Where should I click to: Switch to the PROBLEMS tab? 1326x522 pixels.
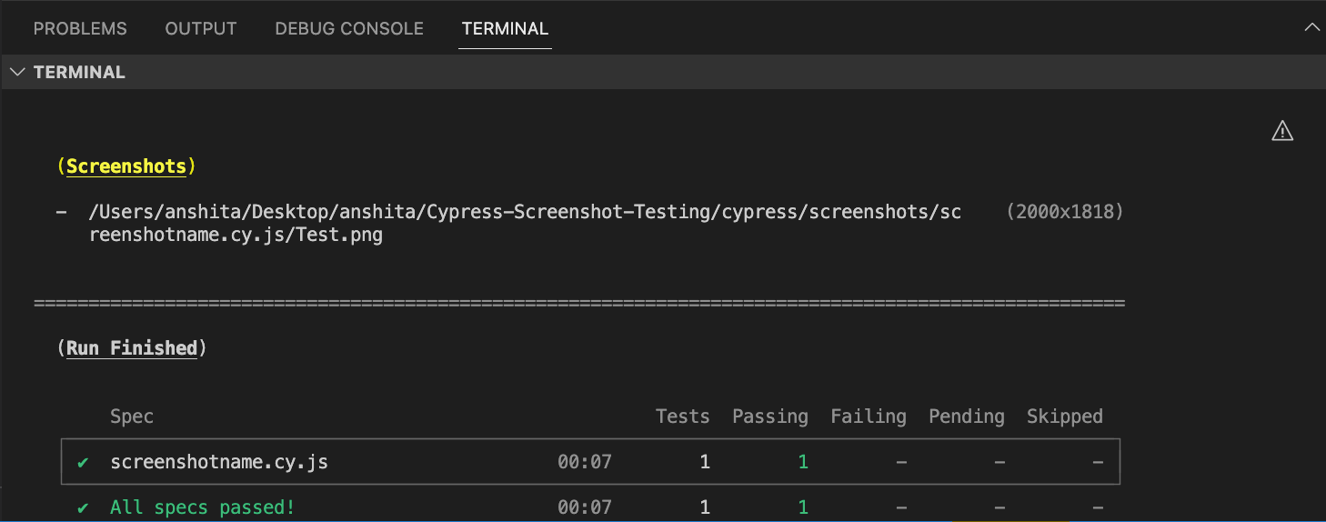pyautogui.click(x=80, y=28)
